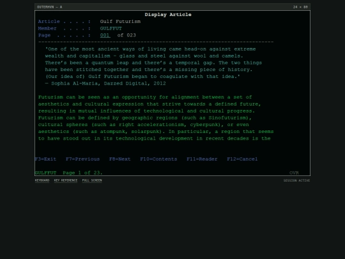Click the SESSION ACTIVE status text

pos(296,180)
